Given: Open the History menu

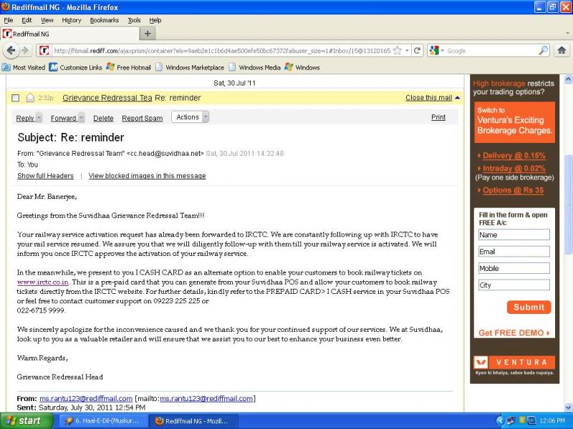Looking at the screenshot, I should point(71,21).
